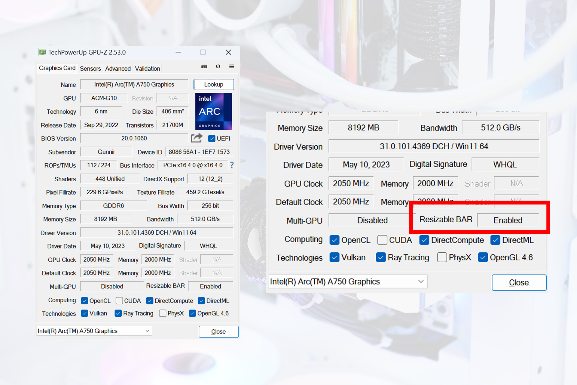Click Close button in left GPU-Z window
Screen dimensions: 577x385
(218, 331)
